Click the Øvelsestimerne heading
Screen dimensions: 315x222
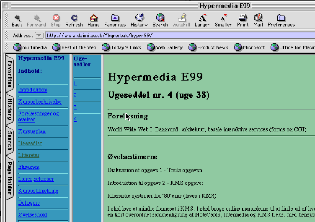pos(132,157)
